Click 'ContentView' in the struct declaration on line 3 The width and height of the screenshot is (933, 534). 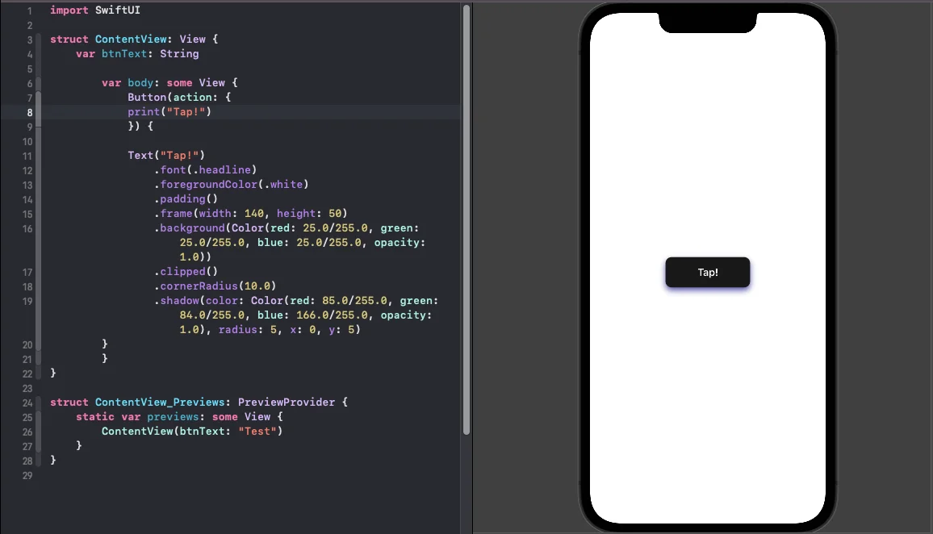click(x=131, y=40)
